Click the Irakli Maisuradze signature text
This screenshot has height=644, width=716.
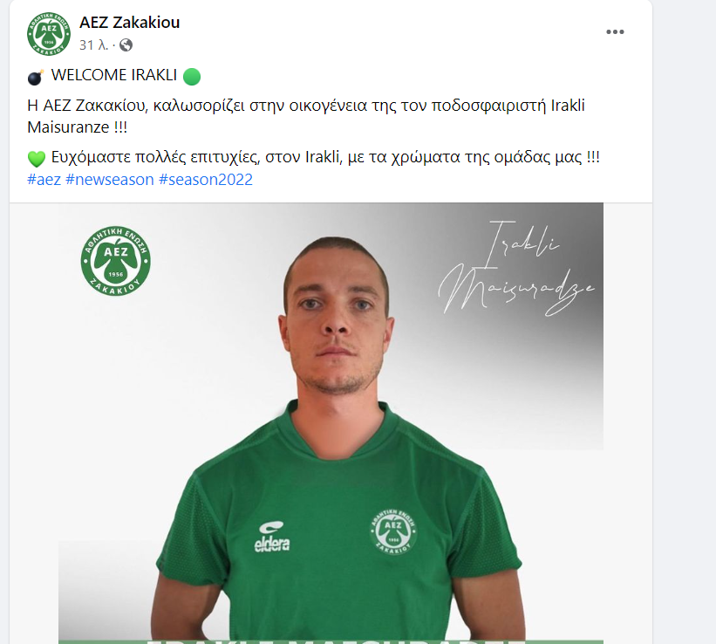[516, 269]
